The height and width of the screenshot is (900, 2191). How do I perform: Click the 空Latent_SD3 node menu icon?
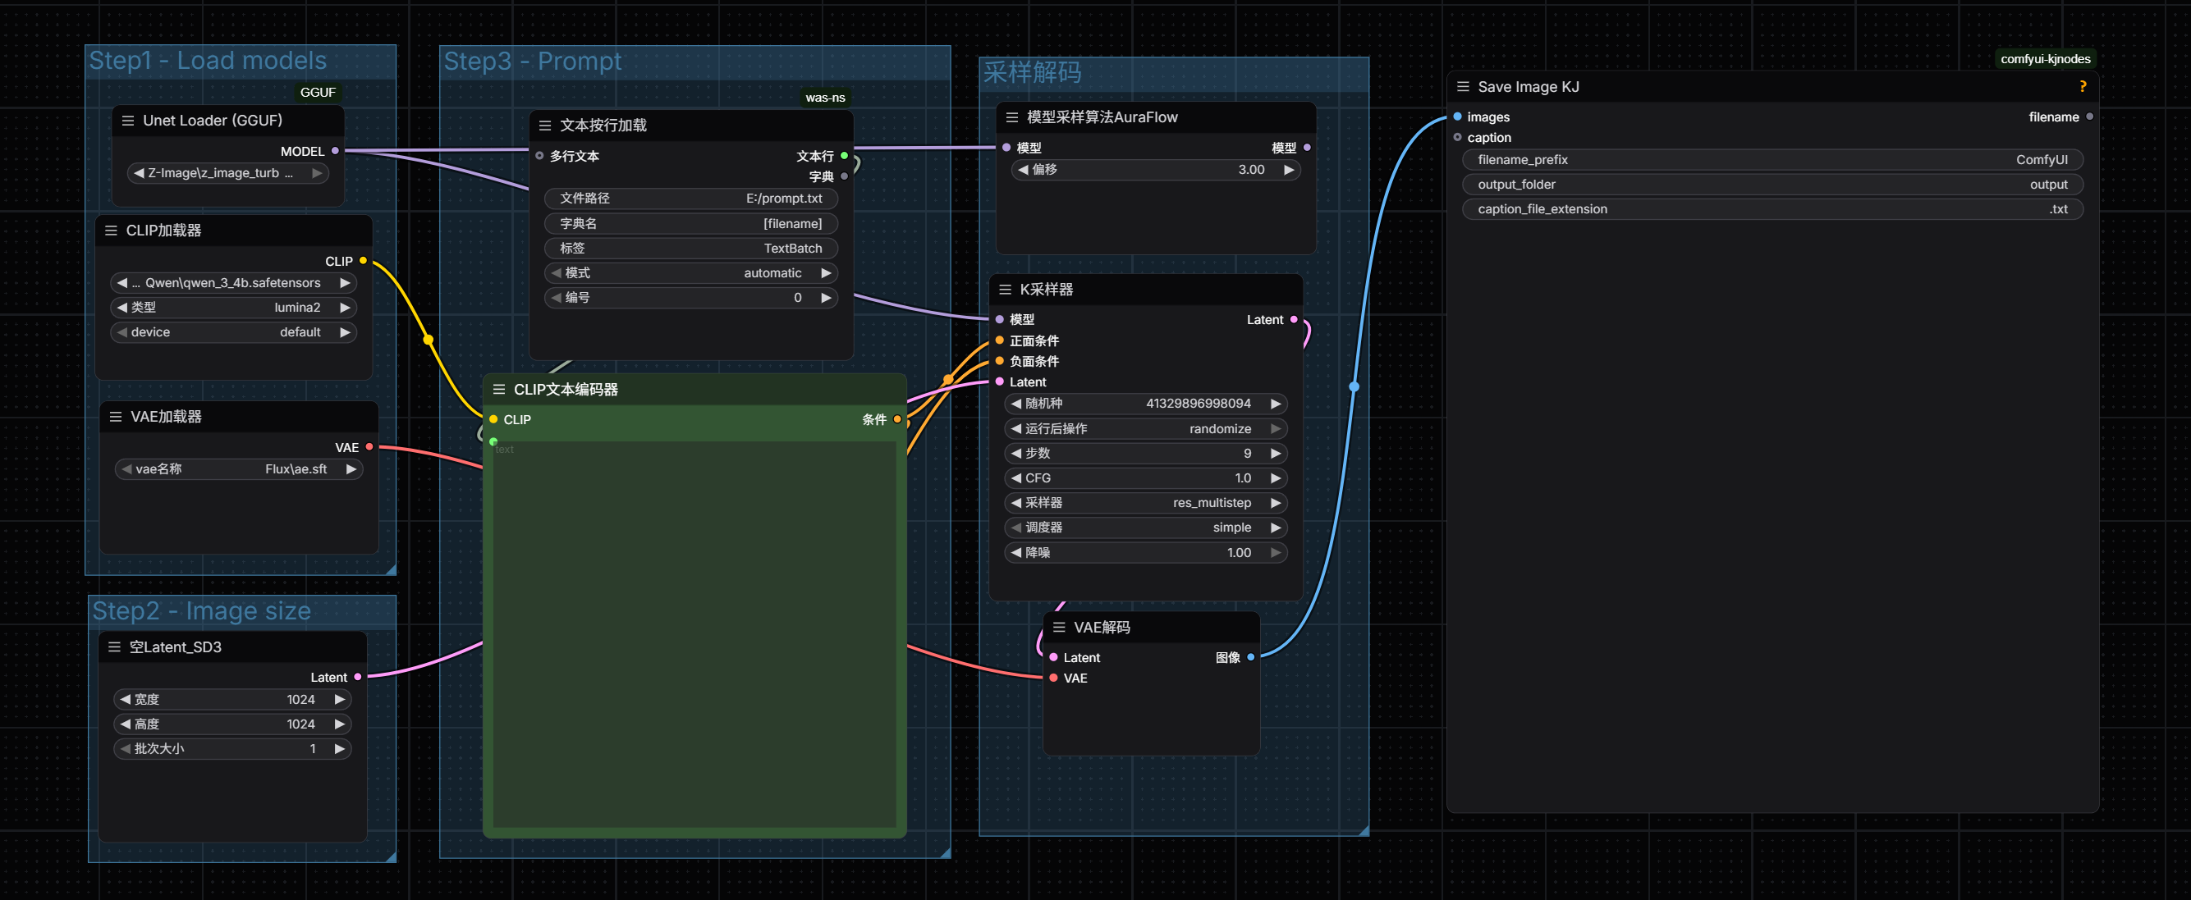coord(114,646)
